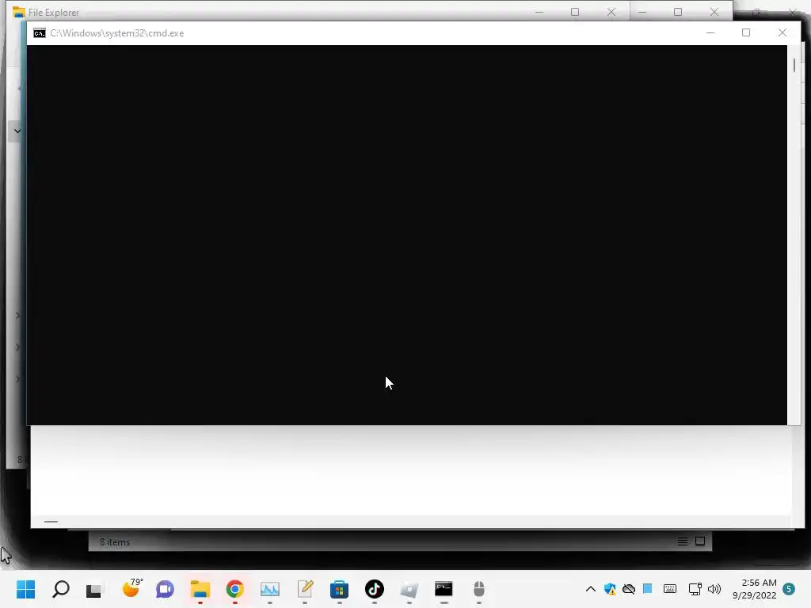Click File Explorer title bar folder icon
The height and width of the screenshot is (608, 811).
[19, 12]
